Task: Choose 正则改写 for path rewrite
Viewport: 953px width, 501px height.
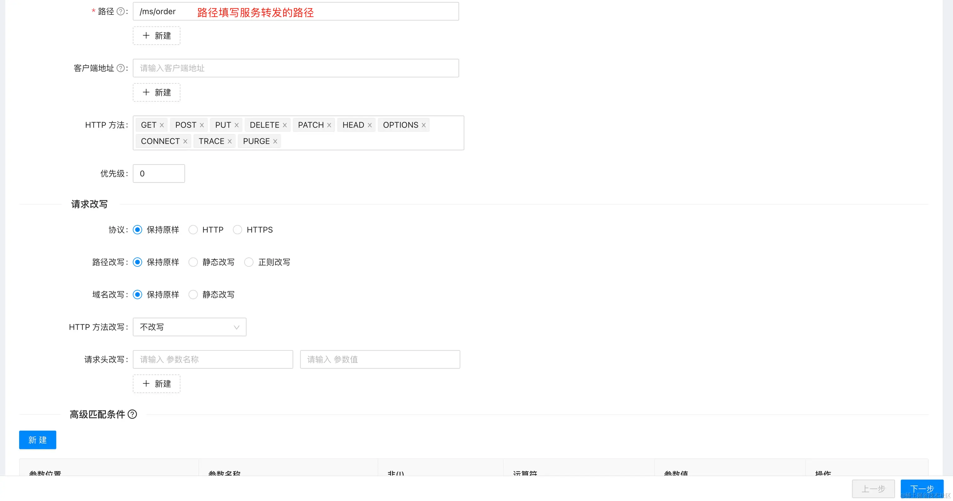Action: coord(249,262)
